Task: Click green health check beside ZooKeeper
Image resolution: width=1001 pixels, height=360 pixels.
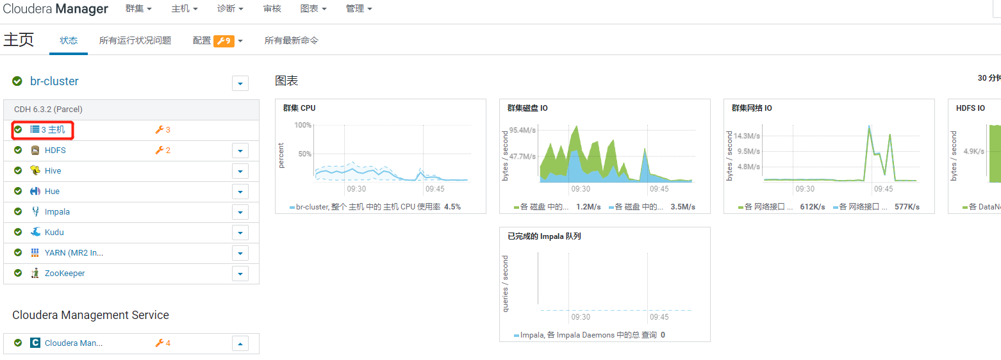Action: [x=18, y=274]
